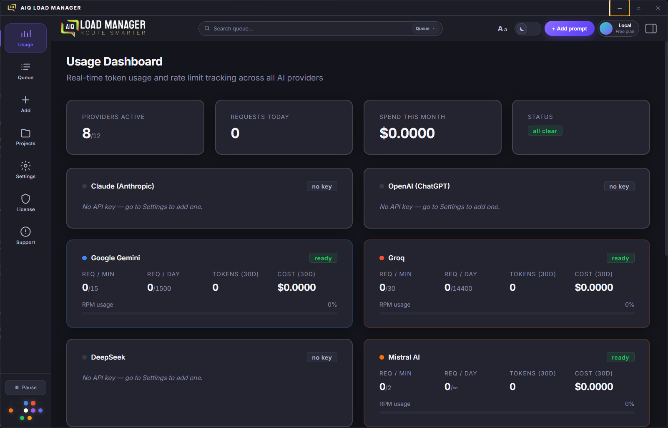Click the 'Claude (Anthropic)' provider title

tap(123, 186)
